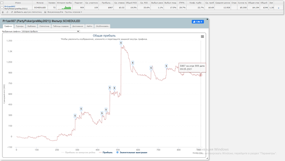Click the resize grip at panel bottom-right corner
The image size is (285, 161).
207,158
